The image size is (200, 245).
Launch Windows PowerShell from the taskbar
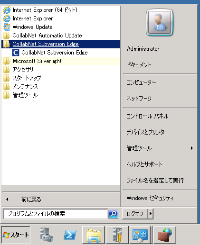(70, 235)
